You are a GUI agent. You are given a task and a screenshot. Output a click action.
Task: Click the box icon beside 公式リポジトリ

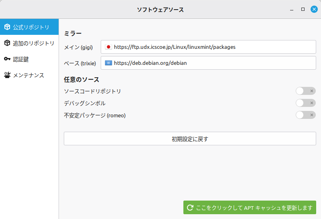7,27
